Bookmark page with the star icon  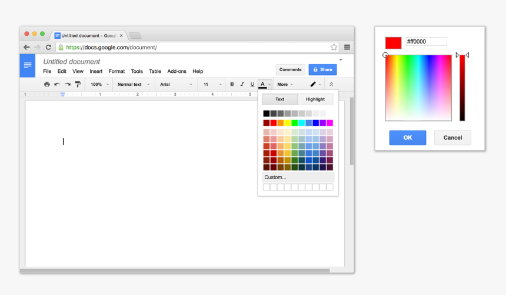[x=334, y=47]
